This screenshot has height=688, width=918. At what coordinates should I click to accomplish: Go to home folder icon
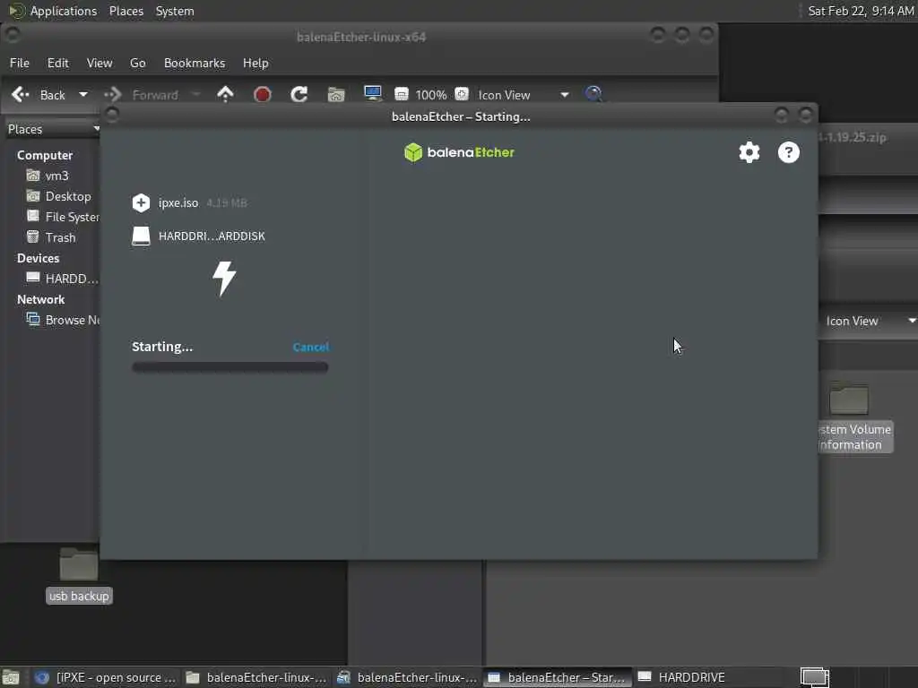336,94
